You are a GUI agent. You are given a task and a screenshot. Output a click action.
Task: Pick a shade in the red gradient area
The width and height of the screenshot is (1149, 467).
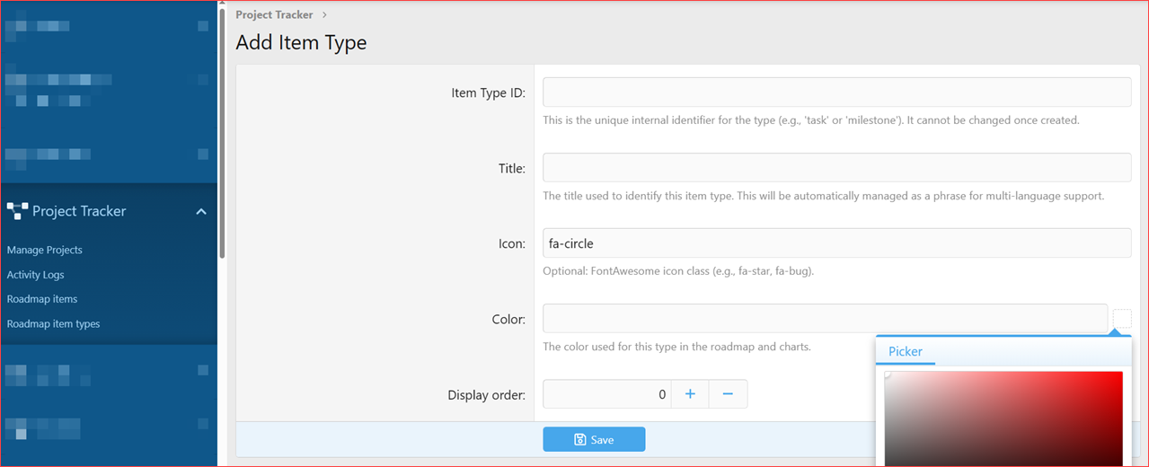tap(1003, 418)
